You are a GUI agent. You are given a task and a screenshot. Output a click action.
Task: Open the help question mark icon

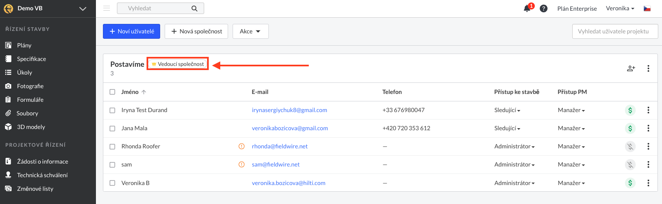coord(543,8)
